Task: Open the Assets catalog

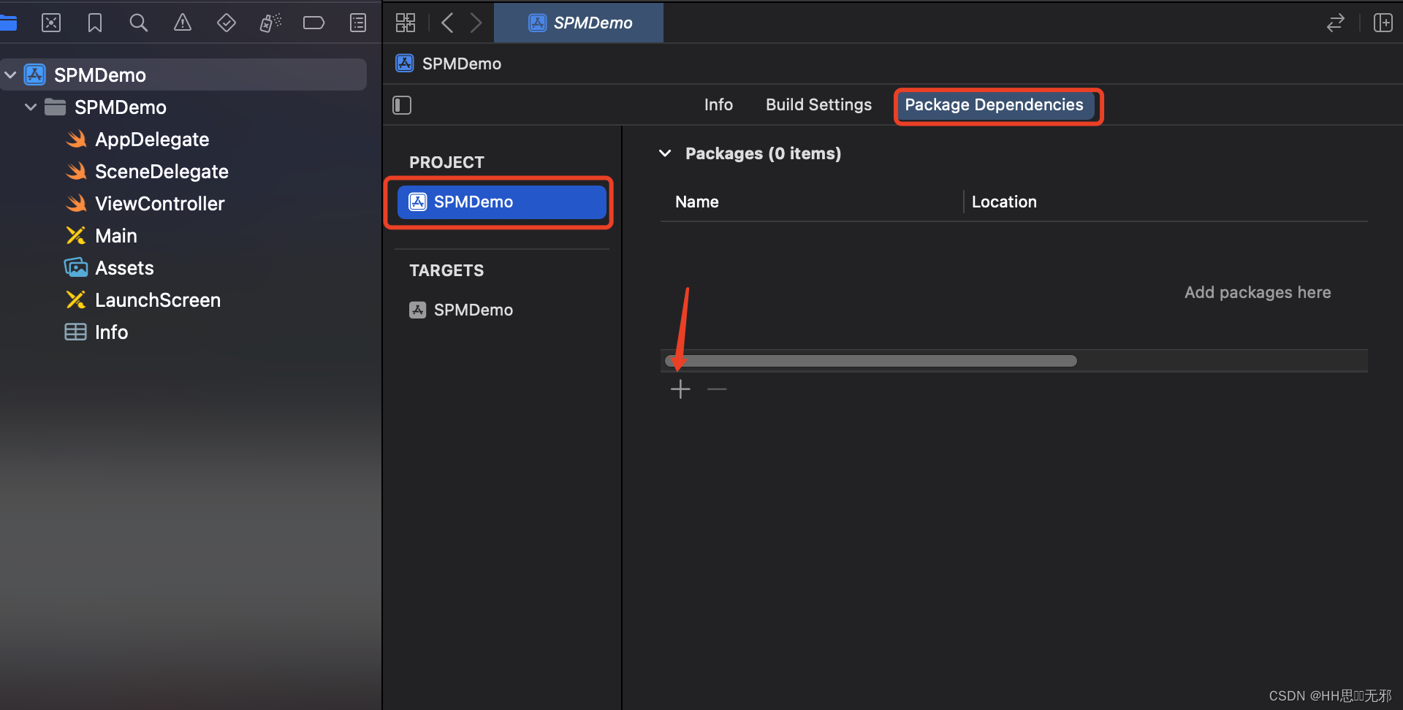Action: [124, 267]
